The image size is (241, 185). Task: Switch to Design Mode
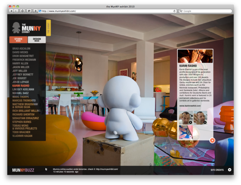(x=37, y=40)
